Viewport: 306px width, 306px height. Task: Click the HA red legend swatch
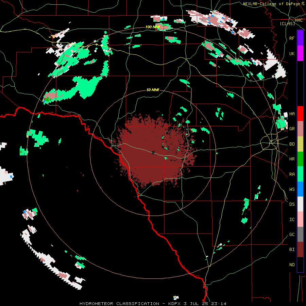pyautogui.click(x=300, y=114)
